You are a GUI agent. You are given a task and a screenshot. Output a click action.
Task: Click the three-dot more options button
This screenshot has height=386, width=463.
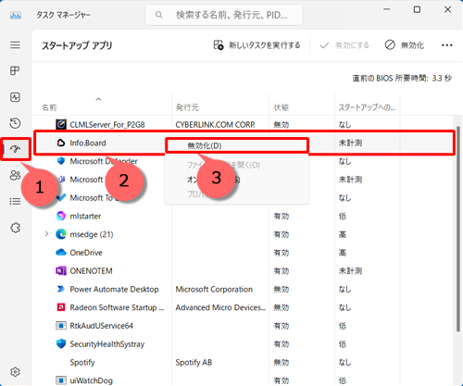(x=446, y=45)
